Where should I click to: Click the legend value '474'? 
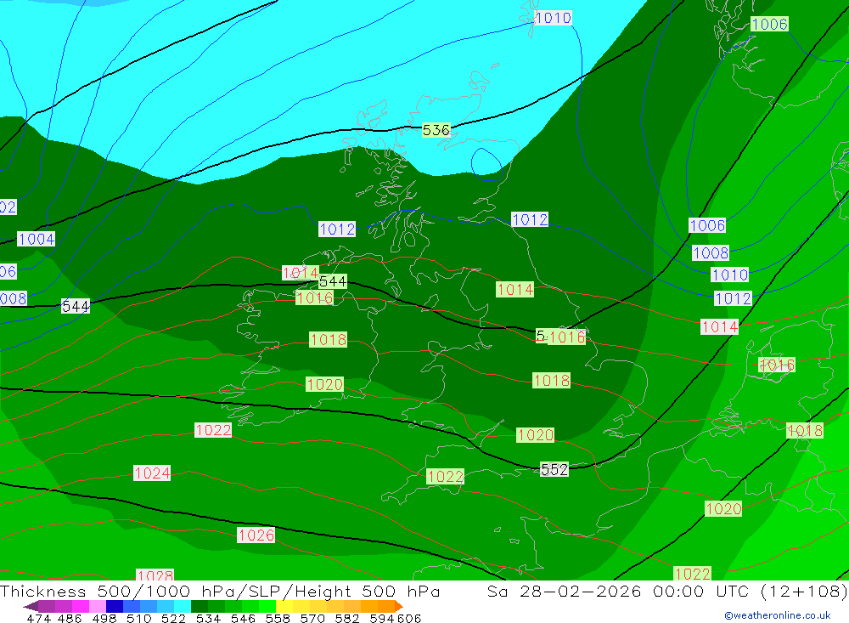[x=38, y=619]
